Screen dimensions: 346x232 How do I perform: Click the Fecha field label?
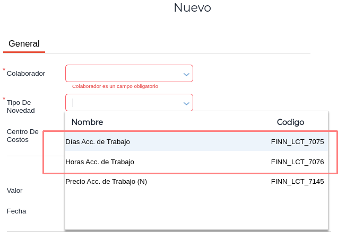[x=16, y=211]
